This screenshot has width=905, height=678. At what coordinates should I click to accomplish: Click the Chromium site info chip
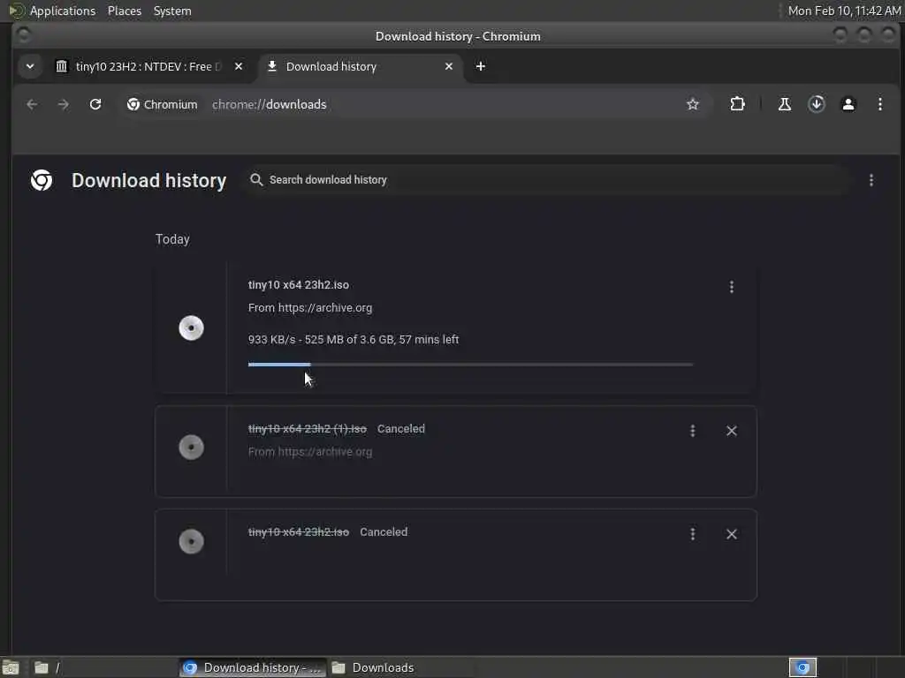pos(163,104)
